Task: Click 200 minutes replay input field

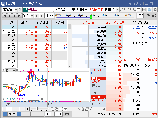Action: (x=140, y=16)
